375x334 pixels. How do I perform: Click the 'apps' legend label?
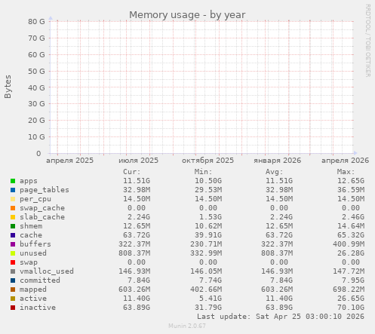point(29,181)
